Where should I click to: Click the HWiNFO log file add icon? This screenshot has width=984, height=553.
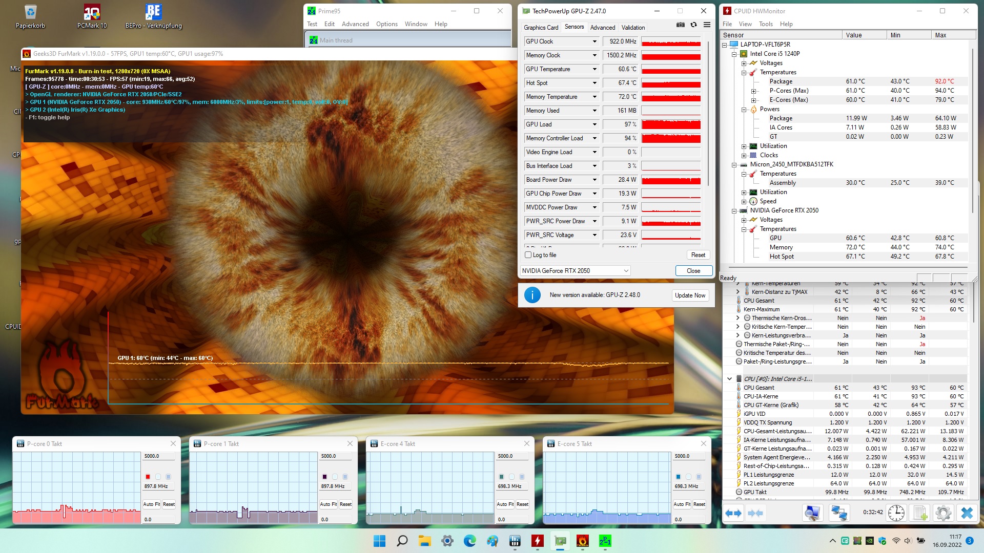(920, 513)
